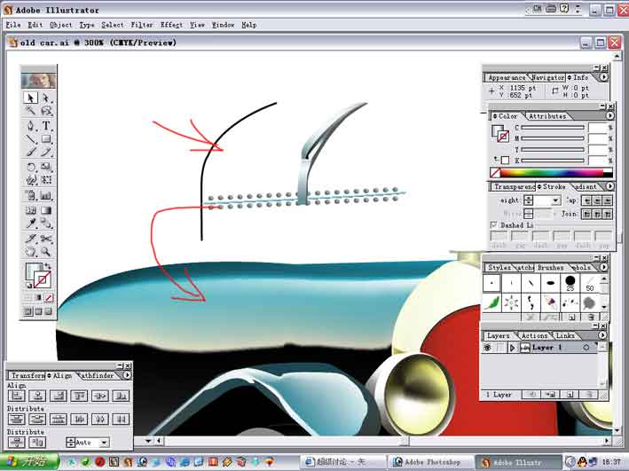Viewport: 629px width, 471px height.
Task: Select the Pencil tool
Action: [46, 152]
